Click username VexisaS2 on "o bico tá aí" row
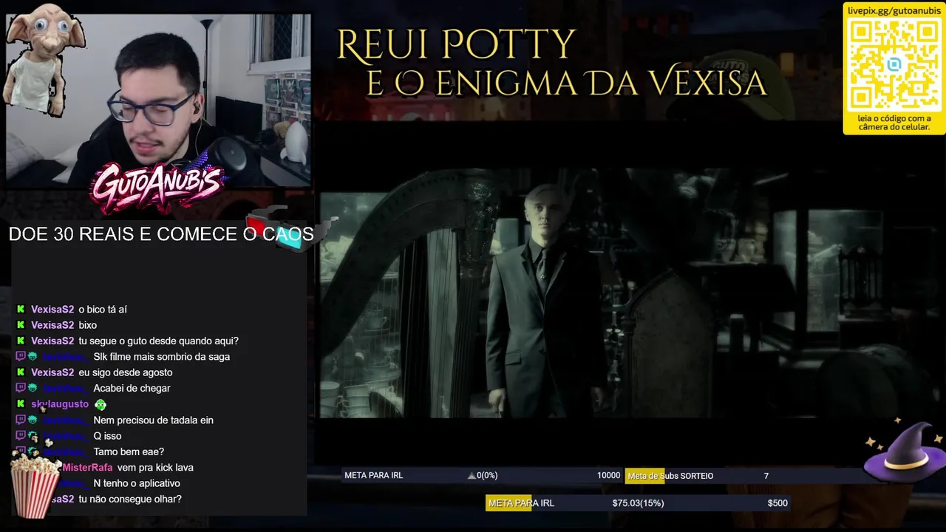 point(52,310)
